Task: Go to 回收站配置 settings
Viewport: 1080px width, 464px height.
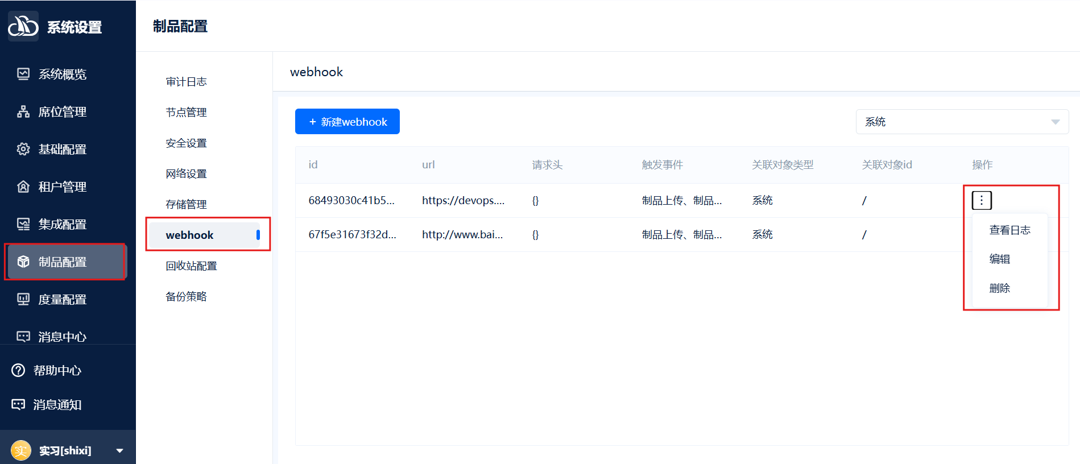Action: (191, 266)
